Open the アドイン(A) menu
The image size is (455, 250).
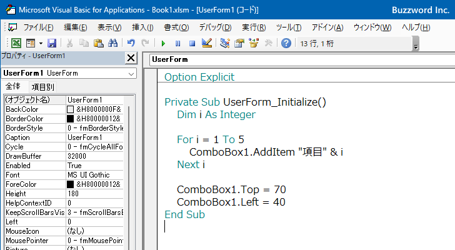pos(327,27)
